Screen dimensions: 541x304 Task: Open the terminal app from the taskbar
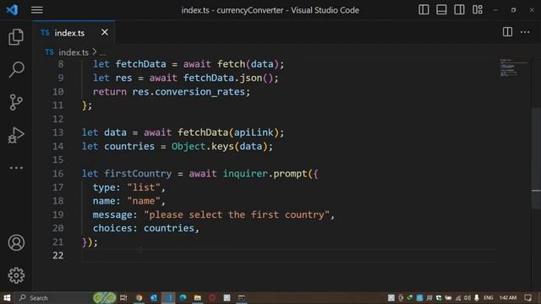pos(242,297)
